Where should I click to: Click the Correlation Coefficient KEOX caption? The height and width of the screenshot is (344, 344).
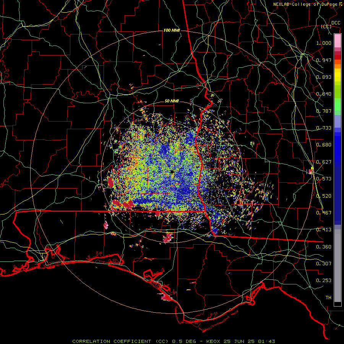[174, 341]
